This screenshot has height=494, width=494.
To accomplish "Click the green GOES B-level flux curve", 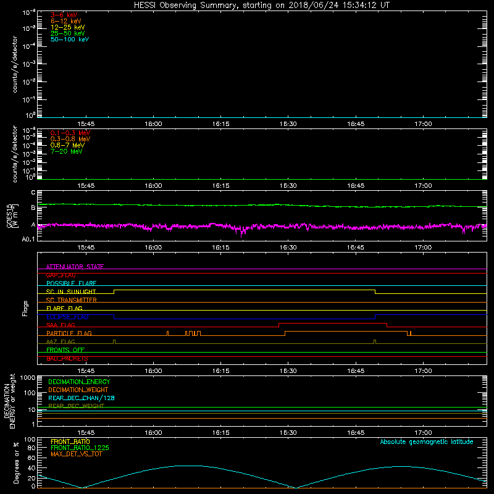I will point(262,205).
